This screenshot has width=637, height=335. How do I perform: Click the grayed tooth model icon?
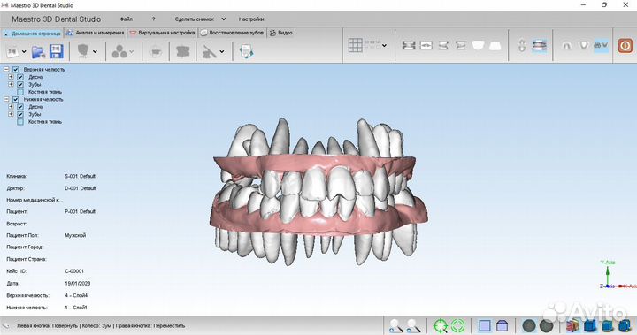pyautogui.click(x=83, y=51)
